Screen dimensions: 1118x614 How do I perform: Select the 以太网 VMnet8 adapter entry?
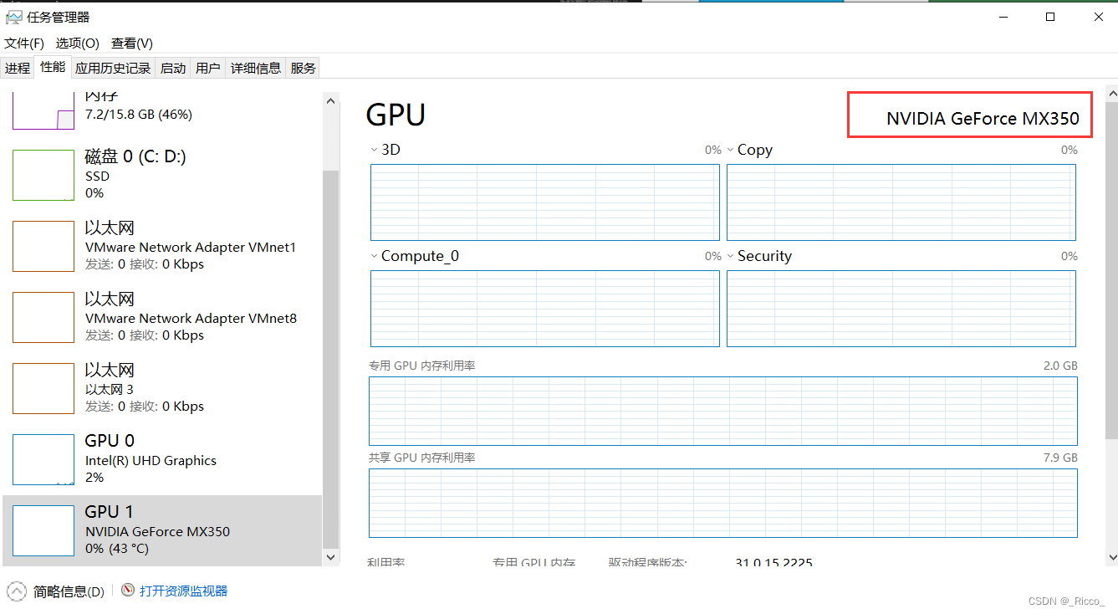pos(162,317)
